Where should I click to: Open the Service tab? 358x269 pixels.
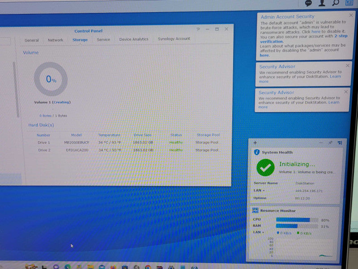(103, 39)
